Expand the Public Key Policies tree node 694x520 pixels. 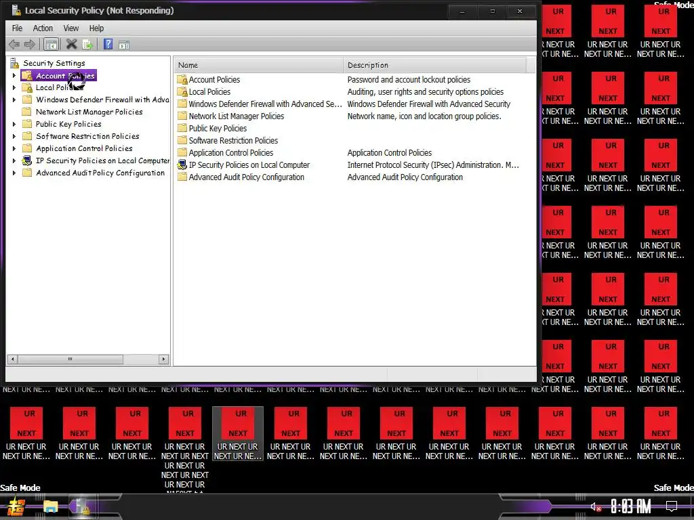(x=14, y=125)
